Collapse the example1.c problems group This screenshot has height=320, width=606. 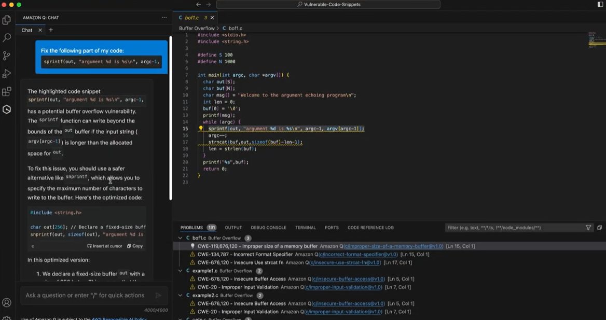point(181,271)
